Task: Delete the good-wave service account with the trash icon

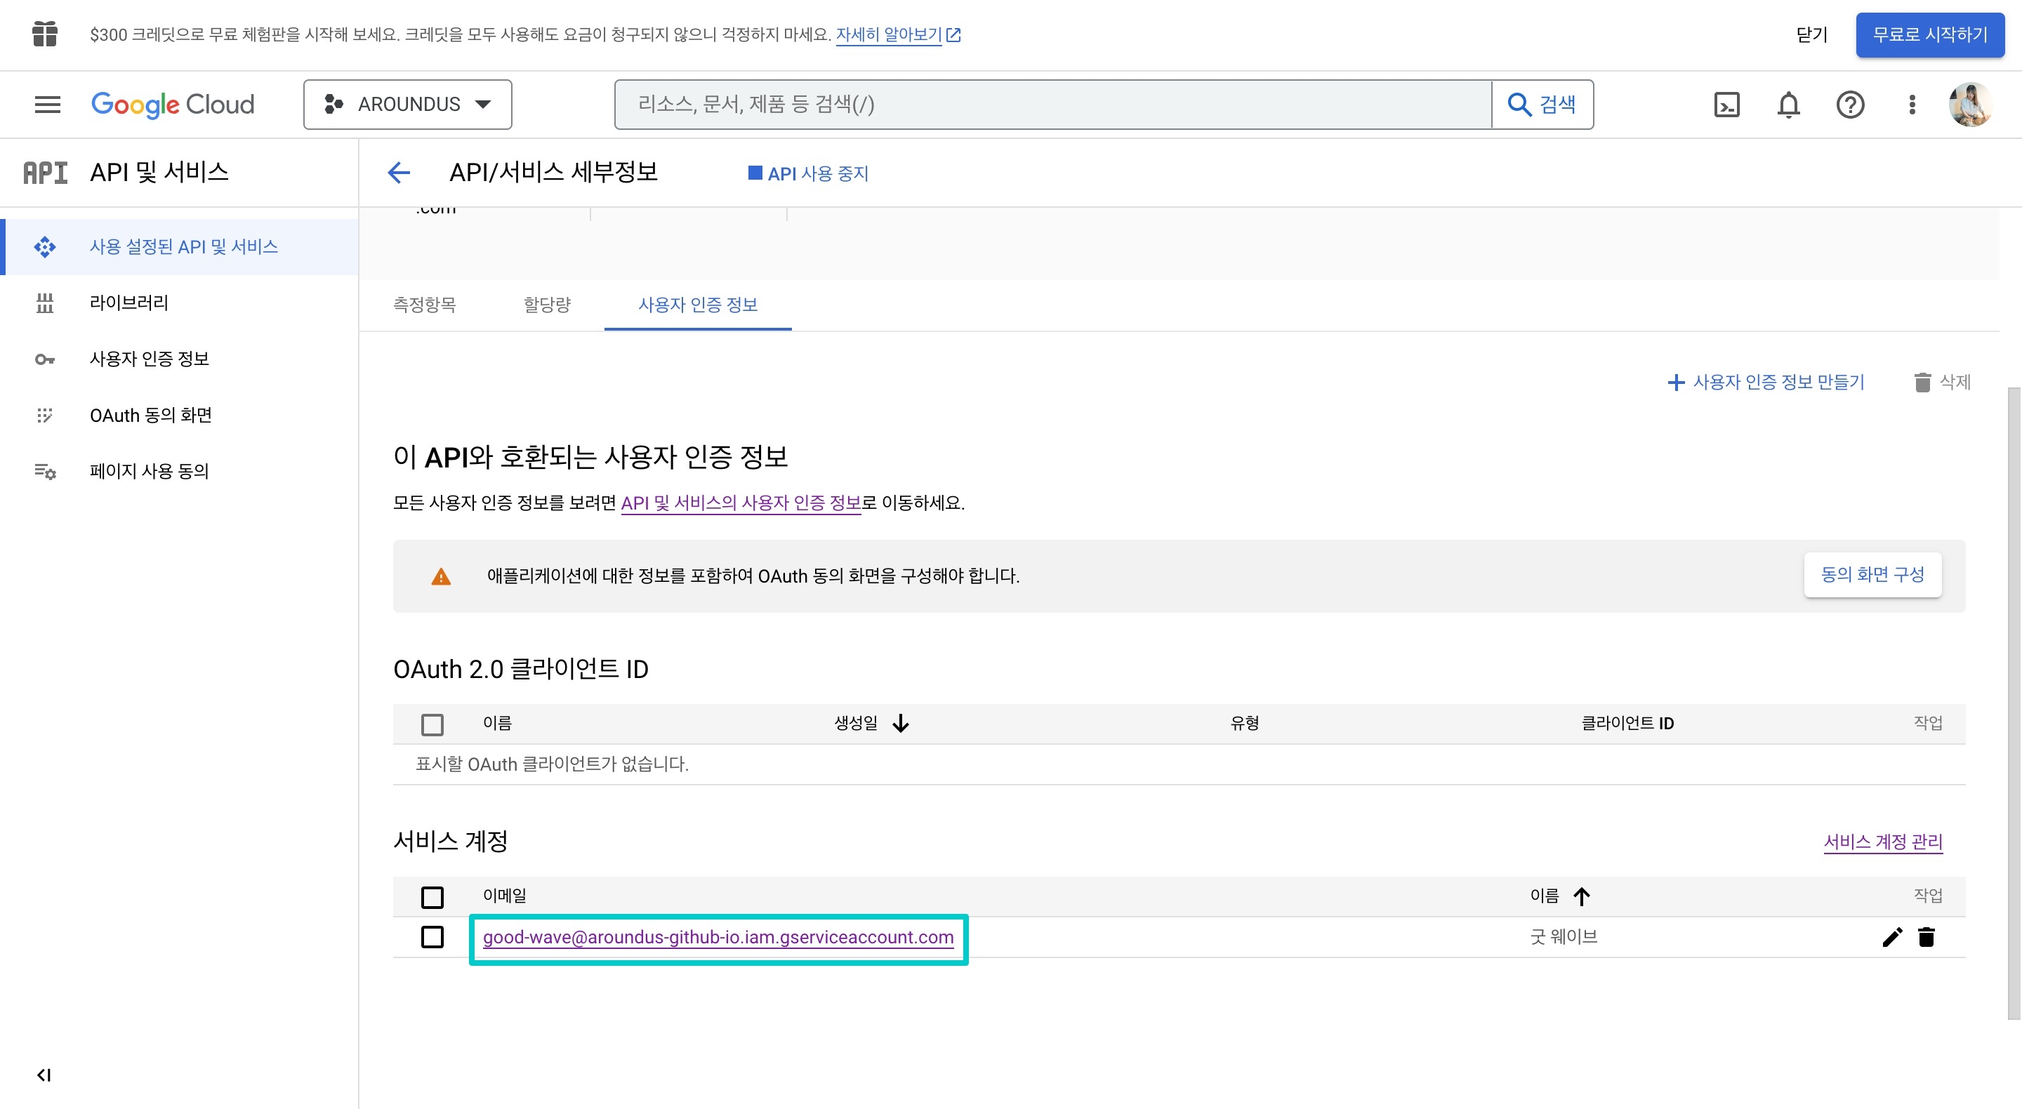Action: [x=1927, y=937]
